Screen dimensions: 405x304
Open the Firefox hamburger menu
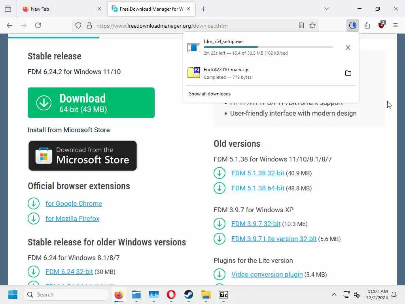point(396,25)
